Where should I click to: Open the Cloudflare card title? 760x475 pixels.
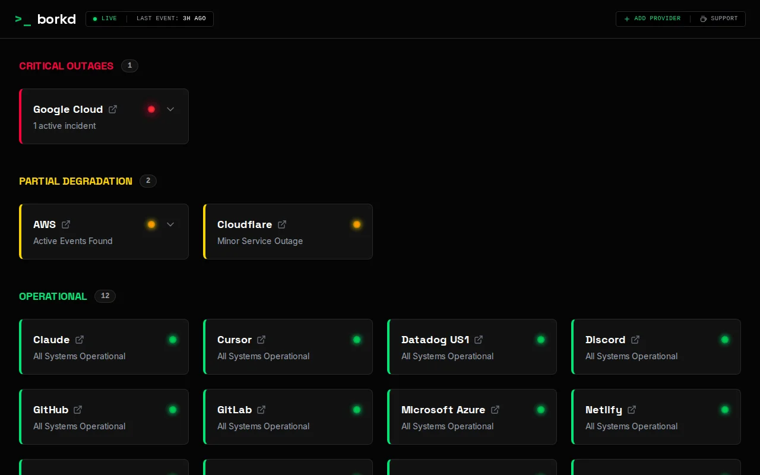click(245, 224)
